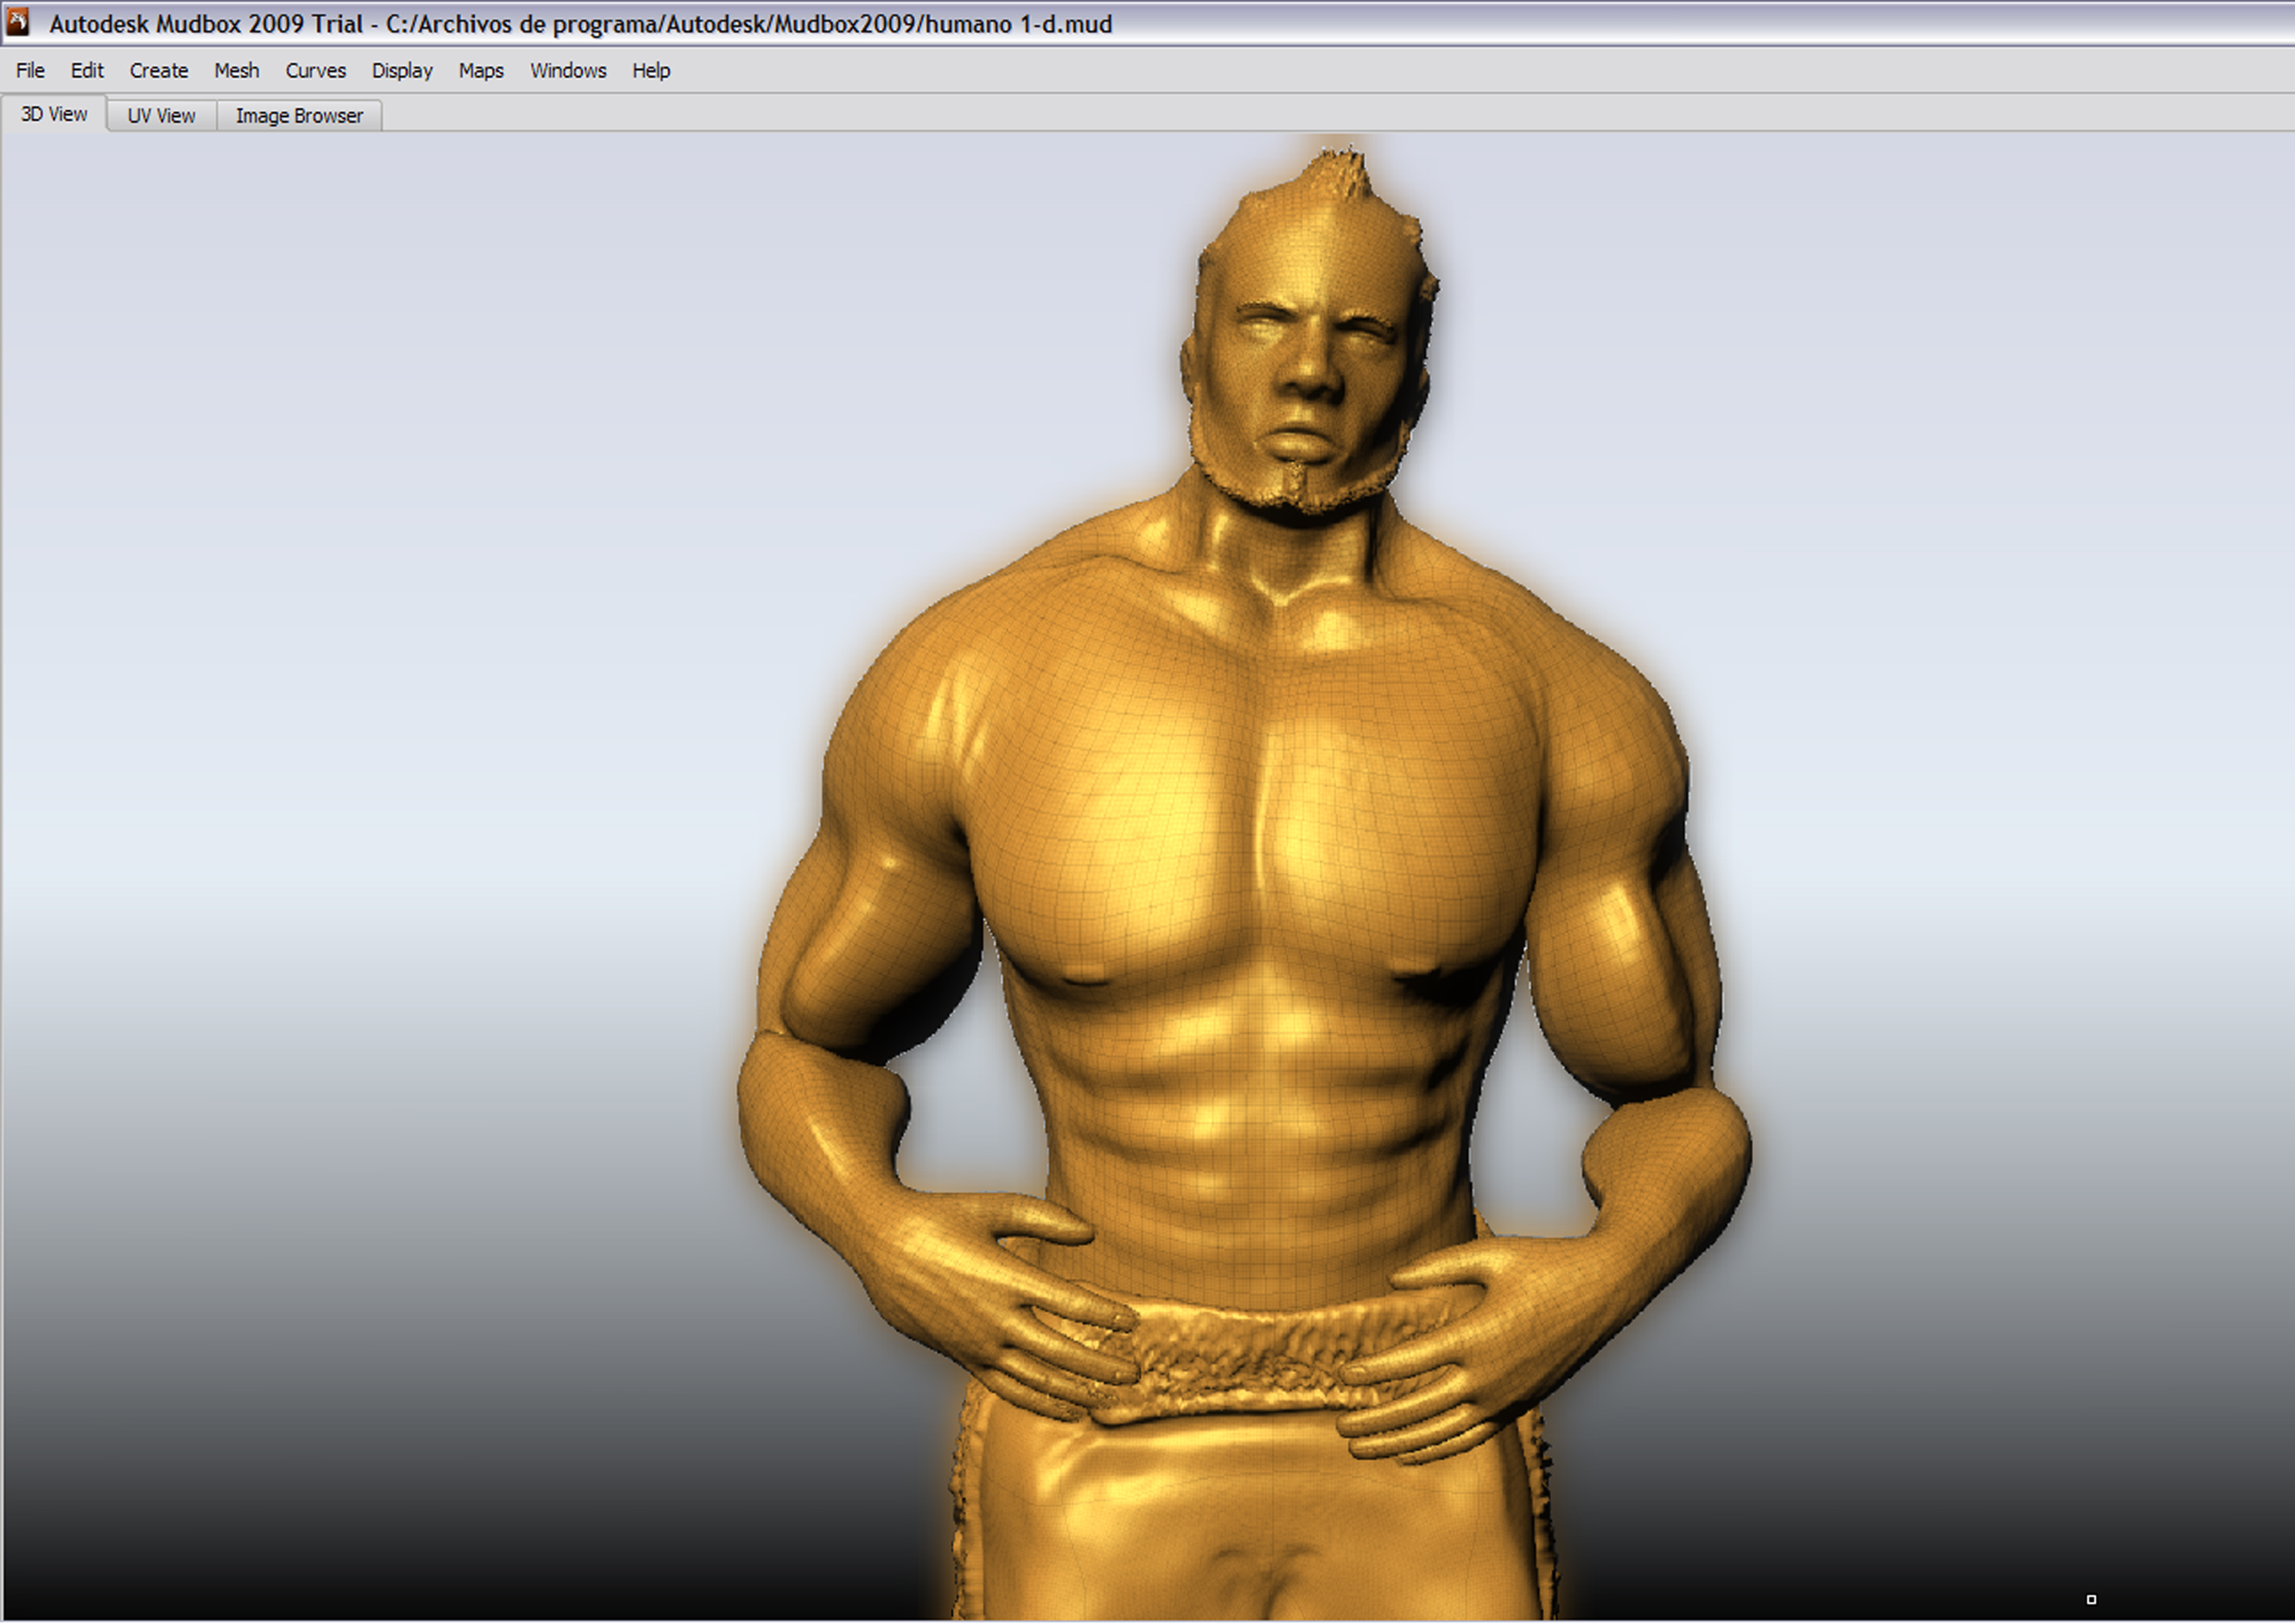Viewport: 2295px width, 1624px height.
Task: Open the Curves menu
Action: (315, 71)
